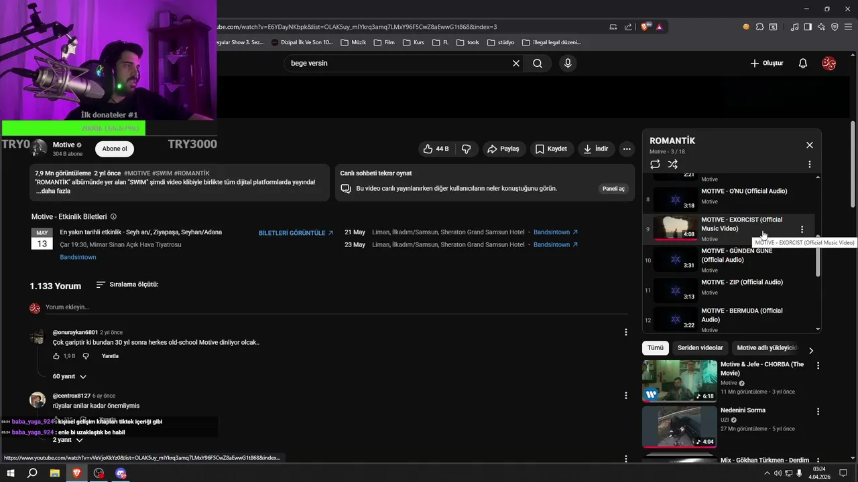The width and height of the screenshot is (858, 482).
Task: Open the YouTube account avatar menu
Action: (829, 64)
